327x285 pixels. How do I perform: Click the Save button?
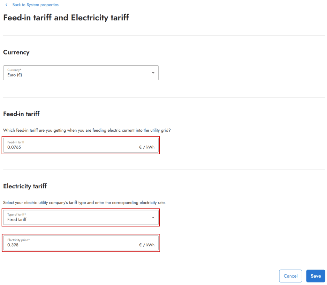point(316,276)
